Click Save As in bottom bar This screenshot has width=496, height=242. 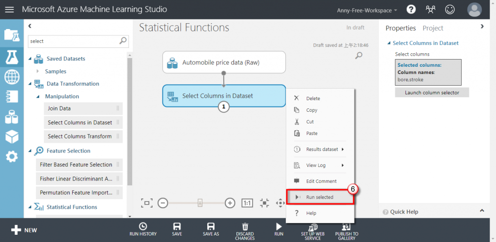(x=211, y=230)
